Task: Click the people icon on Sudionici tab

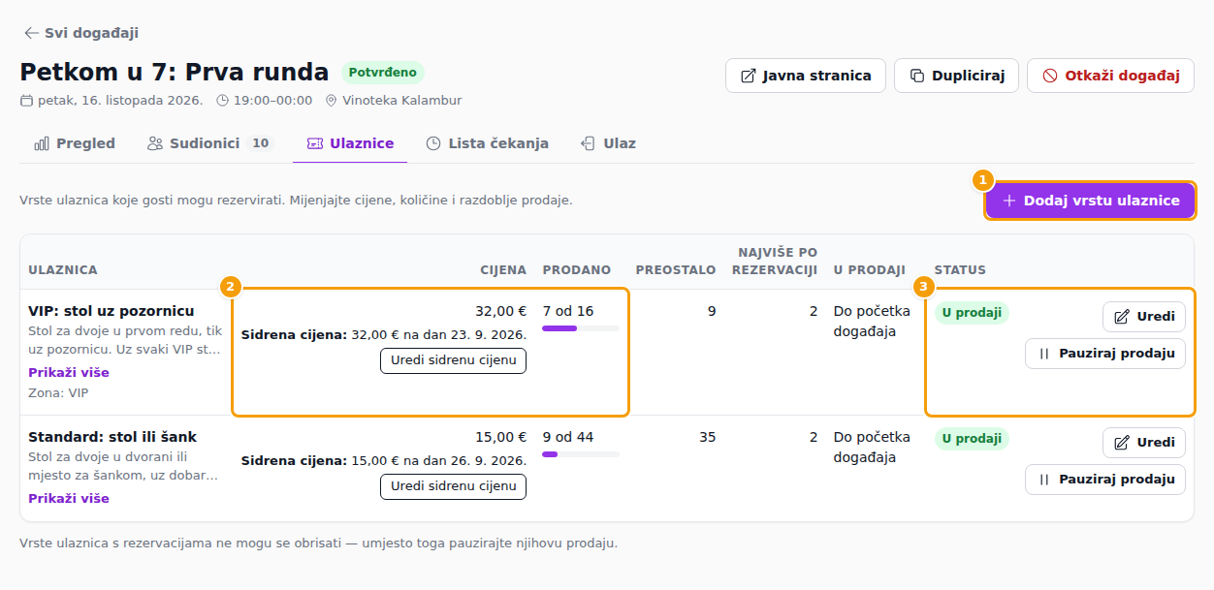Action: (155, 143)
